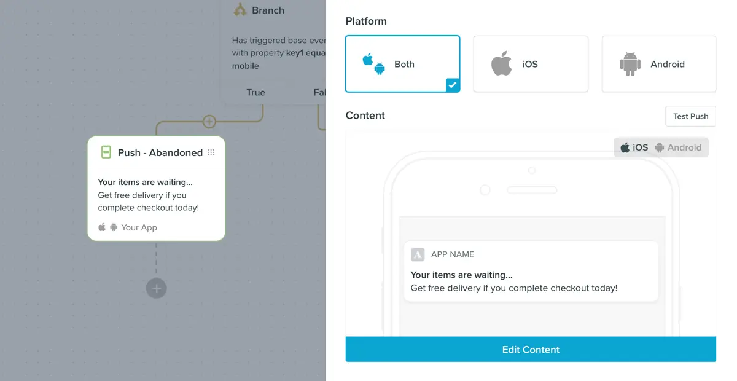Screen dimensions: 737x381
Task: Click the Apple icon next to Your App
Action: click(101, 227)
